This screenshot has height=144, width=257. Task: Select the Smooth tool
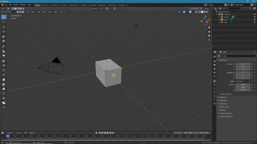[4, 89]
